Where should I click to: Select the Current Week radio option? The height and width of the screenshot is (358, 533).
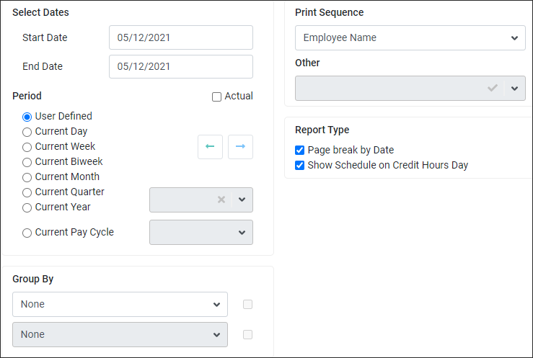click(x=27, y=147)
